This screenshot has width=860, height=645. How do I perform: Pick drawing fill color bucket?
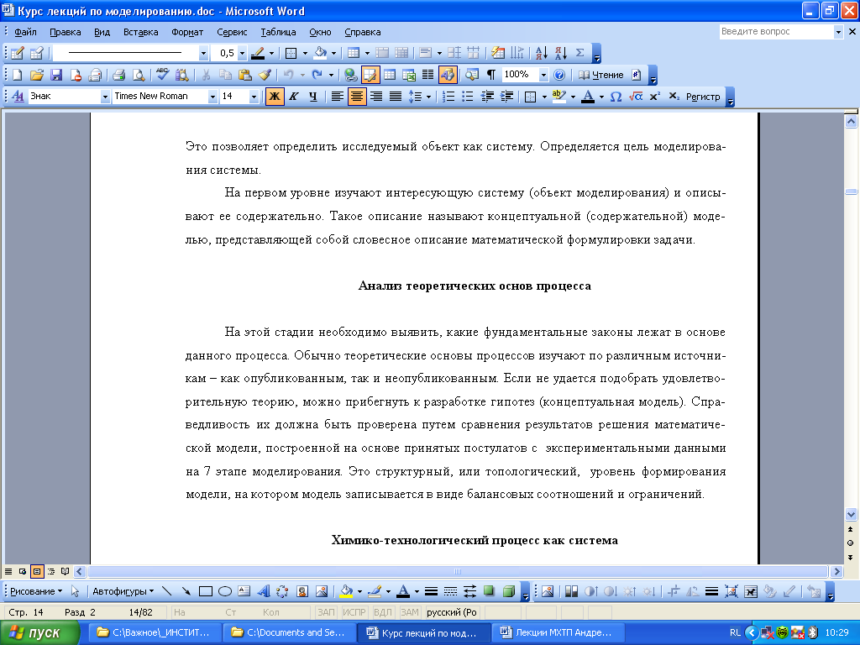346,591
